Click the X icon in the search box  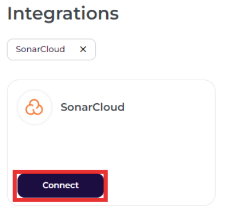pyautogui.click(x=83, y=49)
